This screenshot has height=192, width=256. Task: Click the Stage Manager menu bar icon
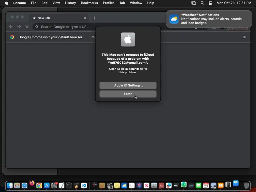(x=193, y=3)
